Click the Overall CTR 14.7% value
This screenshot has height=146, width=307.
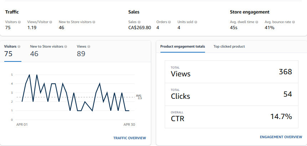tap(281, 117)
